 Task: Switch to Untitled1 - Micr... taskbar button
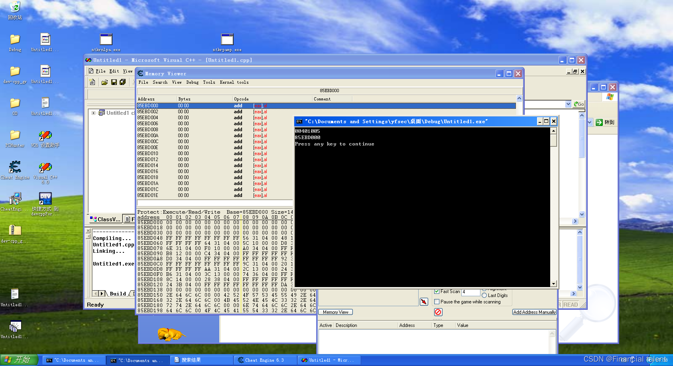(329, 360)
